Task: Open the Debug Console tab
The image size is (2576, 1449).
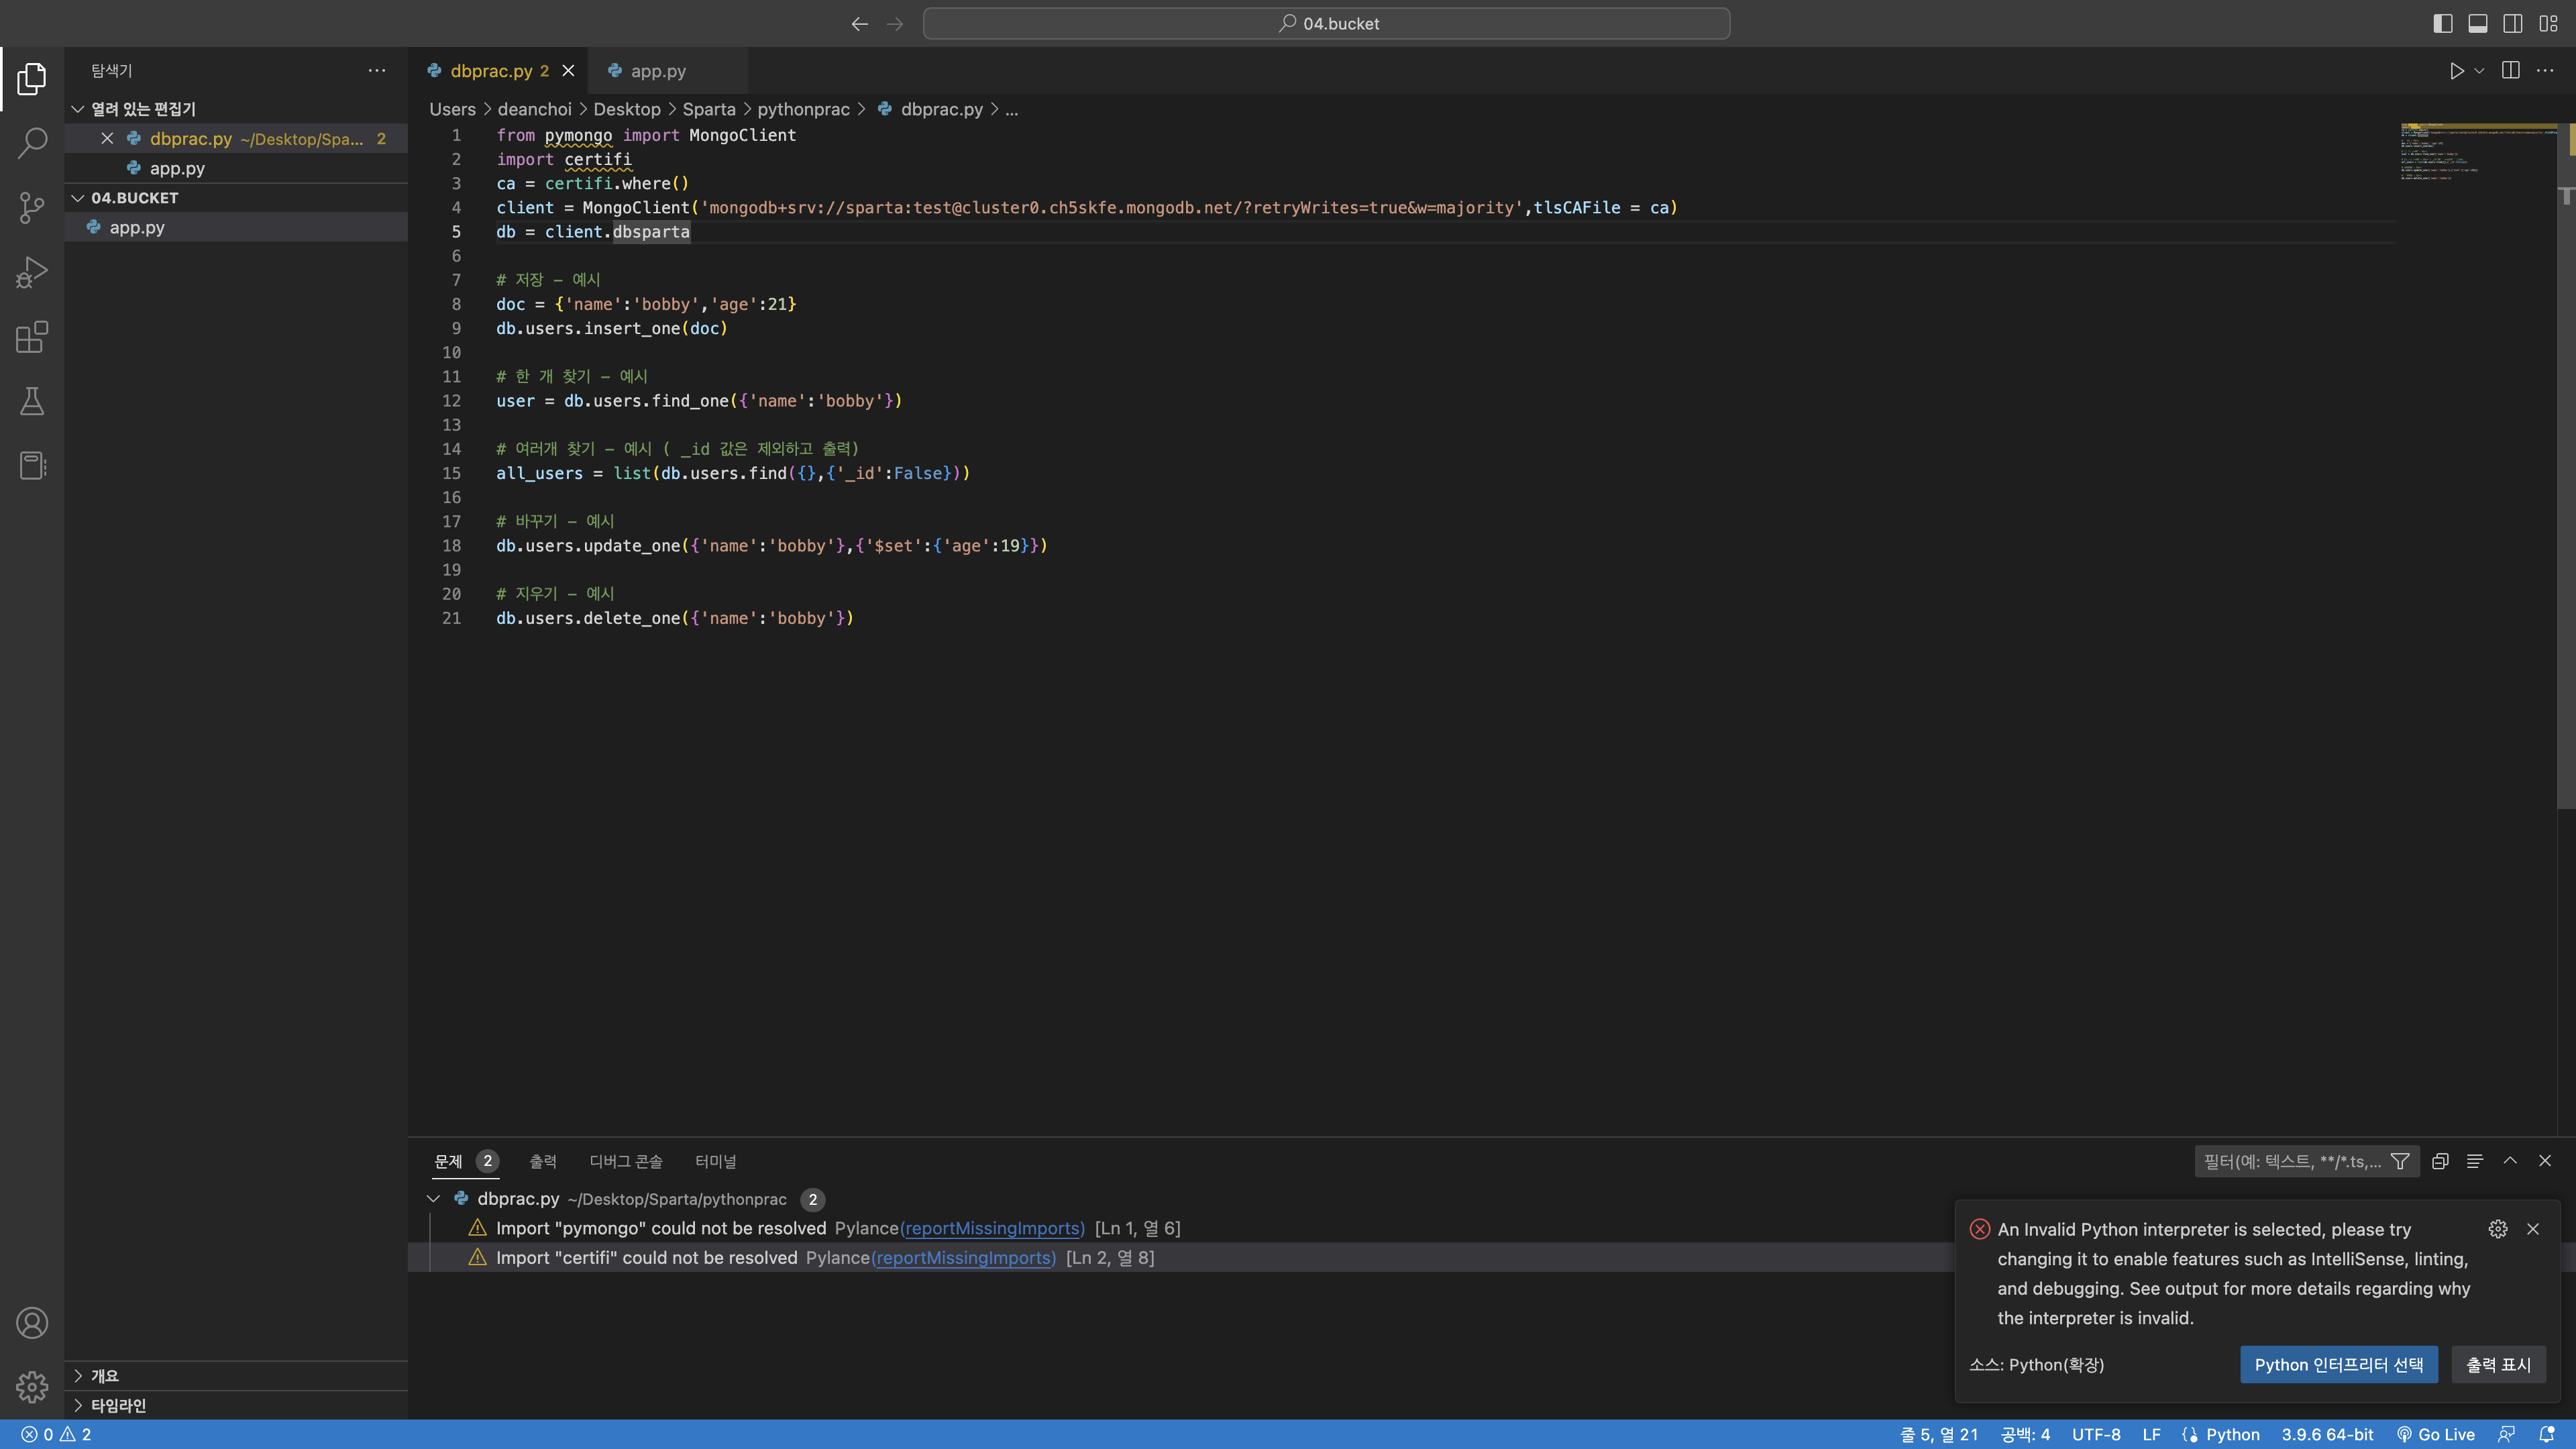Action: 626,1161
